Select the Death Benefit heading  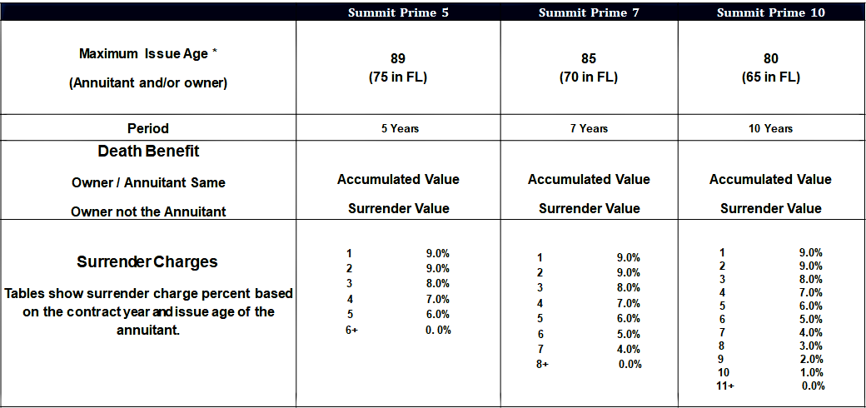pos(148,152)
